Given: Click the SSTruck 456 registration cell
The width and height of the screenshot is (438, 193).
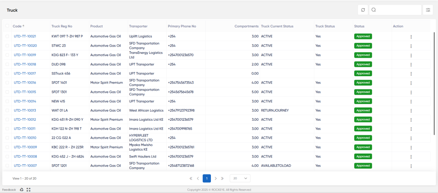Looking at the screenshot, I should tap(61, 74).
